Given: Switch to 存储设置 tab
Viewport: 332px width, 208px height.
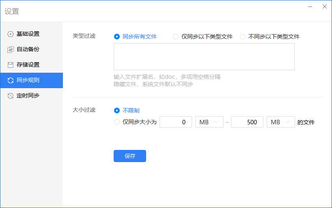Looking at the screenshot, I should click(32, 65).
